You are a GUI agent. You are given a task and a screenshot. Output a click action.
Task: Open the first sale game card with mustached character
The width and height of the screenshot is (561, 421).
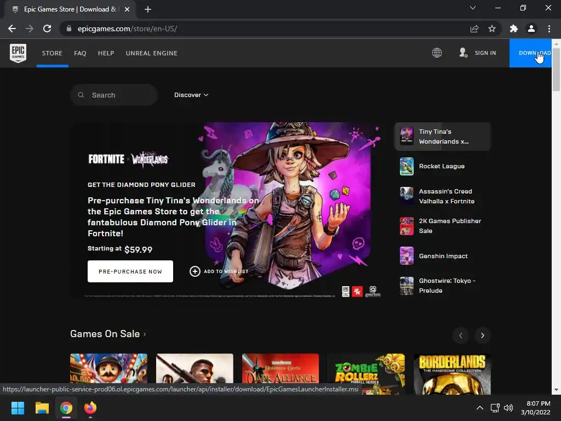point(109,369)
